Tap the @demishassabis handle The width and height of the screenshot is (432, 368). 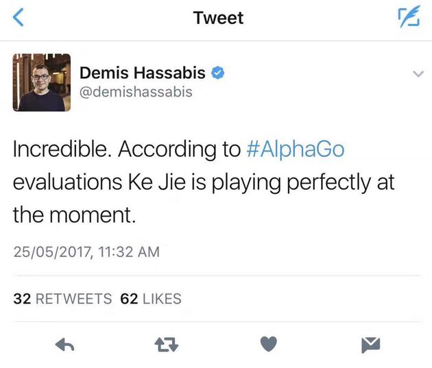pyautogui.click(x=136, y=92)
